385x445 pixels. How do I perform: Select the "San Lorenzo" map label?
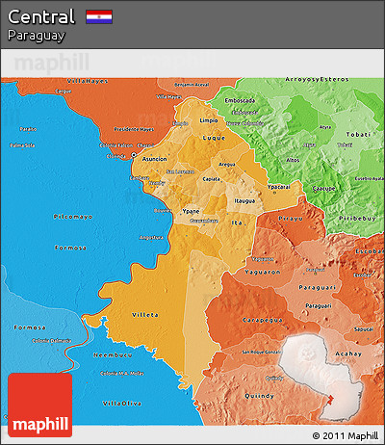click(180, 171)
